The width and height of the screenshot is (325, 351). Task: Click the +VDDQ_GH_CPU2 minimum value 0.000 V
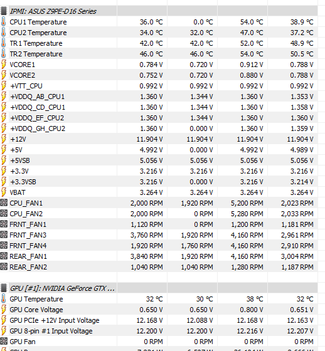(201, 128)
